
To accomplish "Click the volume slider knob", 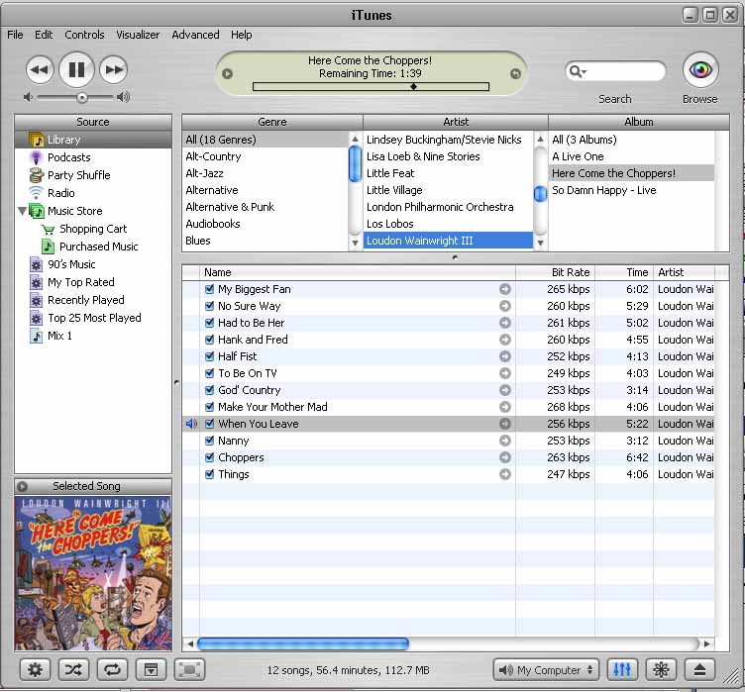I will pyautogui.click(x=82, y=97).
